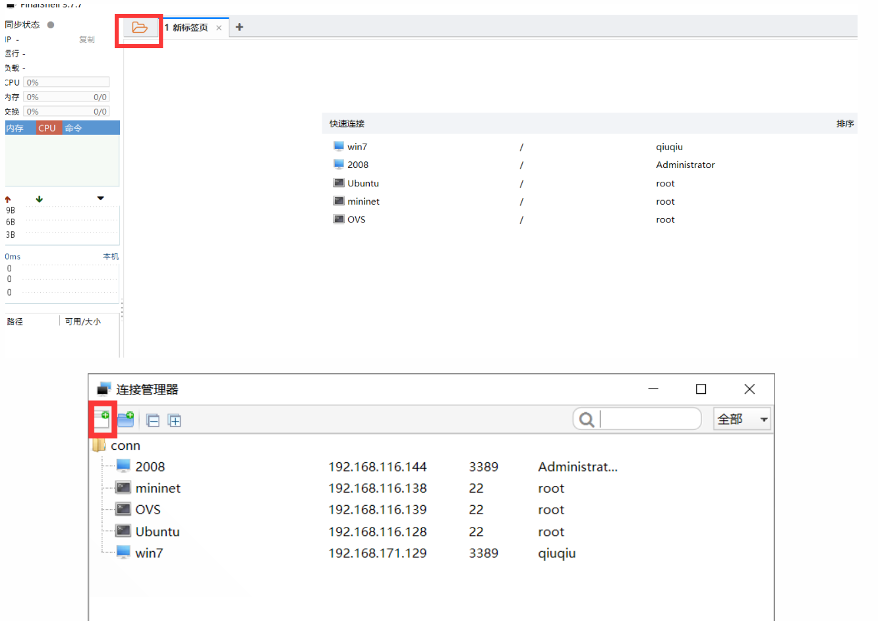Click OVS terminal icon in quick connect
The width and height of the screenshot is (878, 621).
click(339, 219)
